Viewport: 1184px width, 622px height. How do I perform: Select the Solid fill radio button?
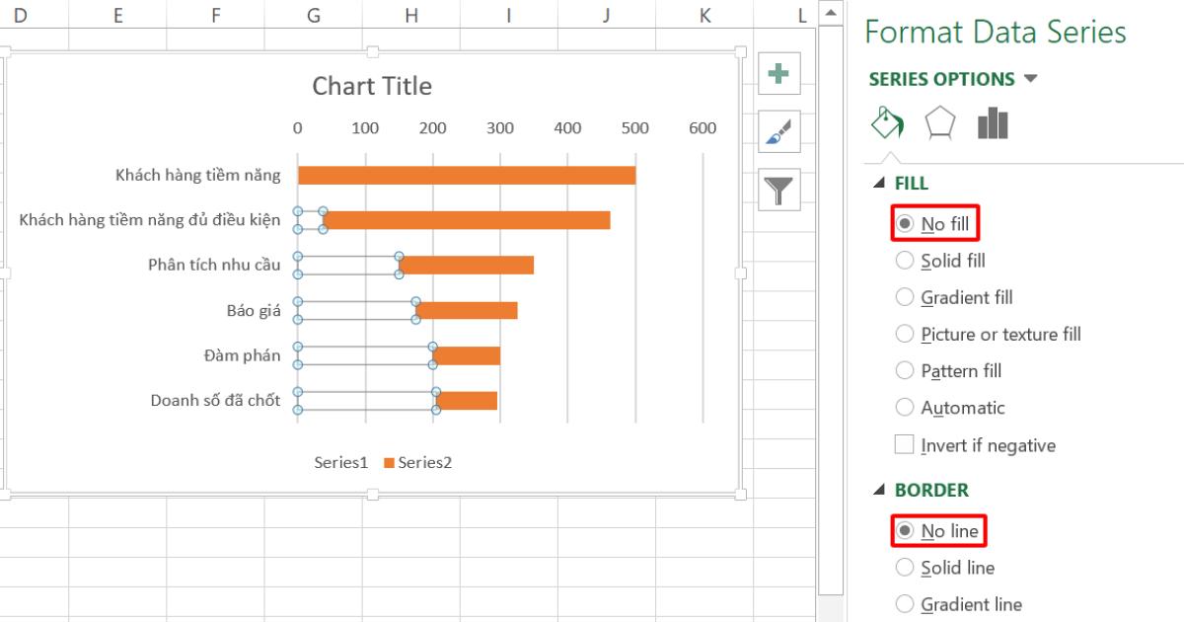[x=905, y=260]
